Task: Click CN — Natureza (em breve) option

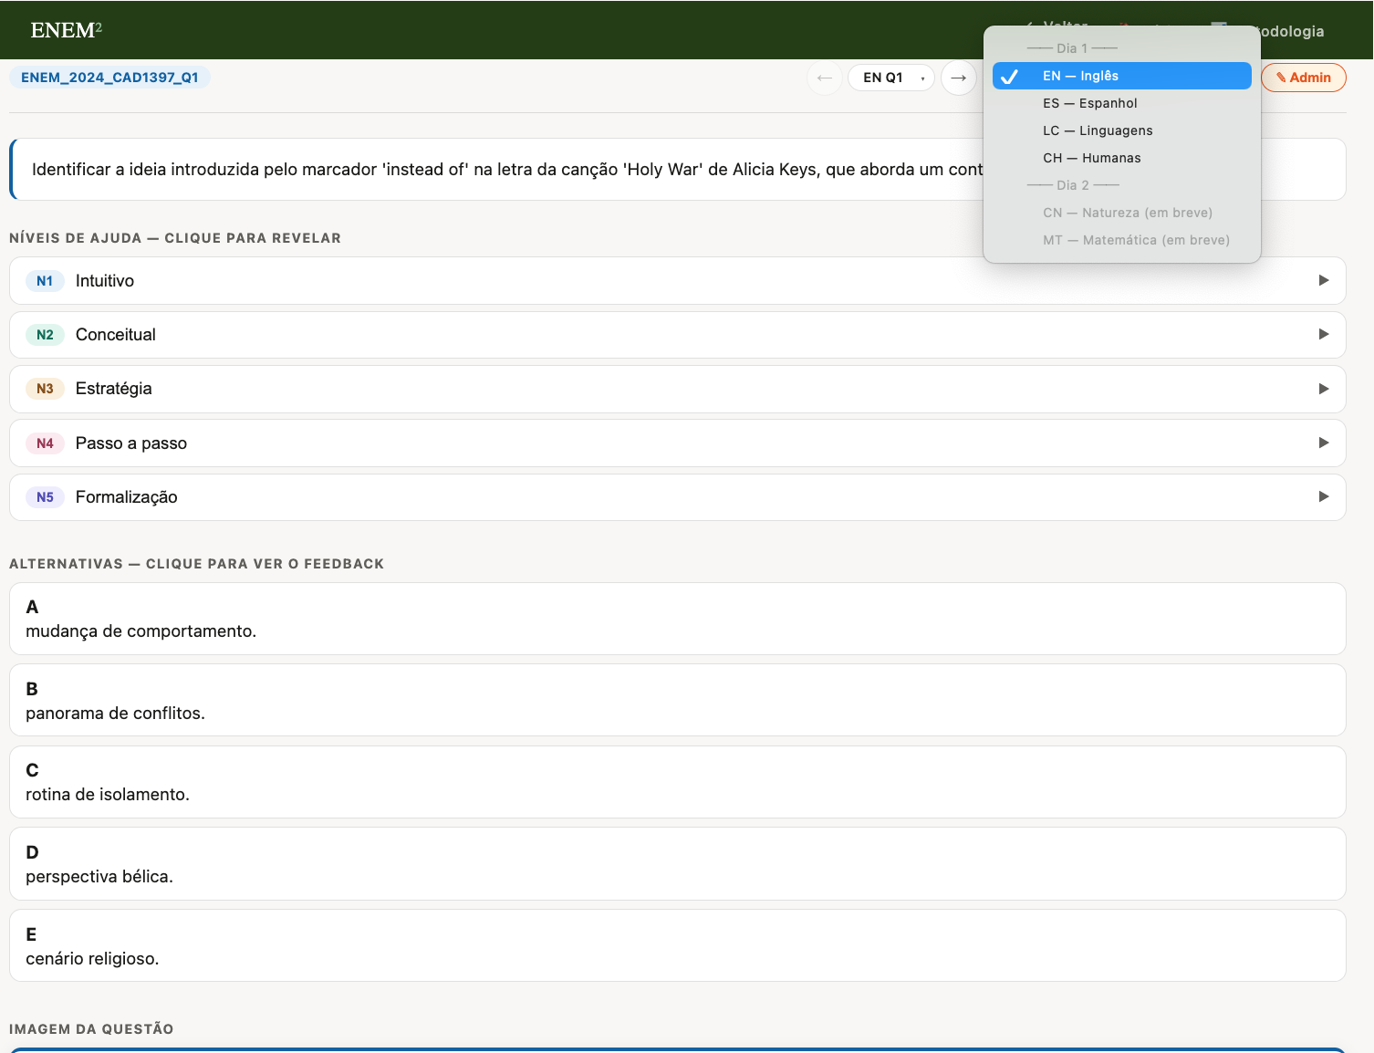Action: [x=1121, y=213]
